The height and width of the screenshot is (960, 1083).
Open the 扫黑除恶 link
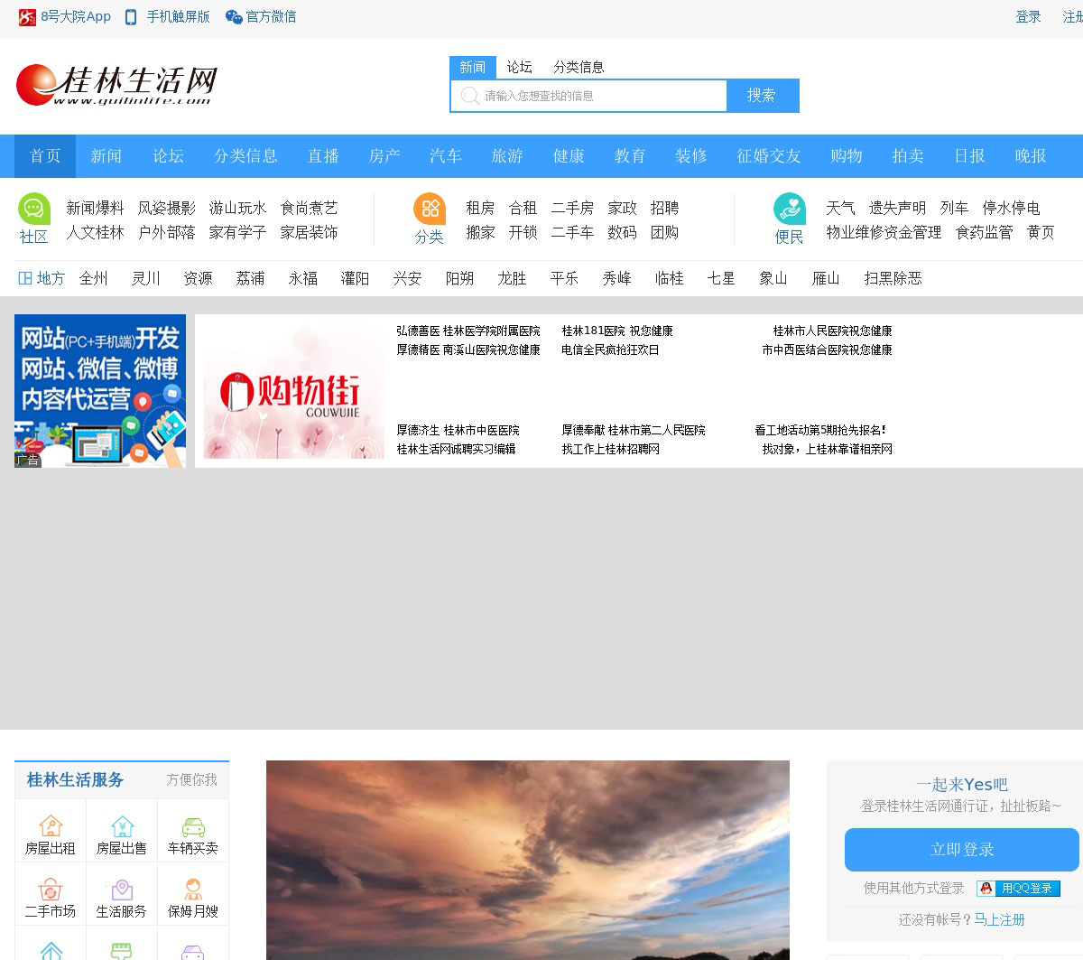(893, 278)
